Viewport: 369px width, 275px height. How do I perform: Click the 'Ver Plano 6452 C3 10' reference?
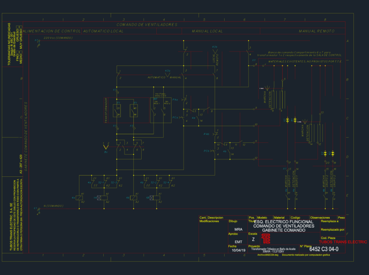coord(160,95)
